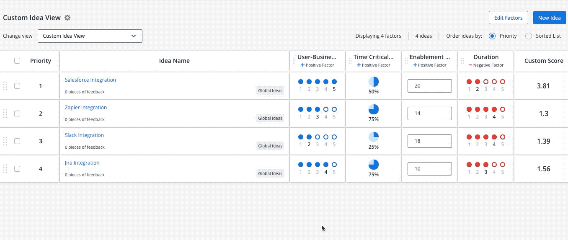The height and width of the screenshot is (240, 568).
Task: Click the Idea Name column header
Action: [x=174, y=61]
